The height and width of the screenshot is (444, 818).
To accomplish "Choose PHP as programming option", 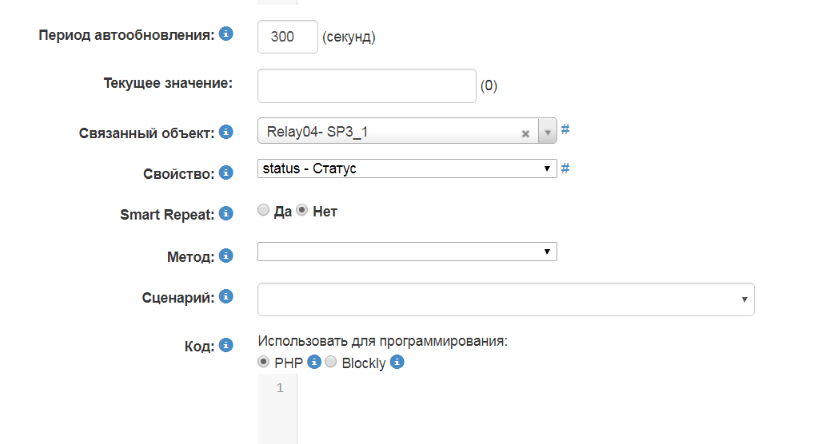I will [x=264, y=362].
